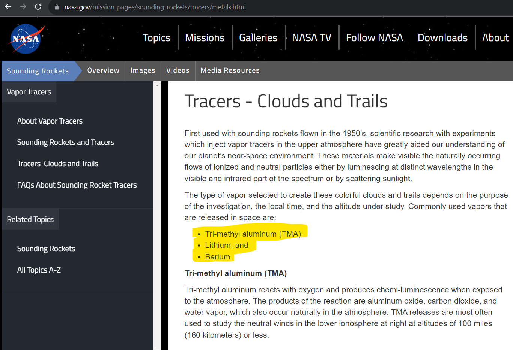
Task: Click the address bar URL
Action: [155, 7]
